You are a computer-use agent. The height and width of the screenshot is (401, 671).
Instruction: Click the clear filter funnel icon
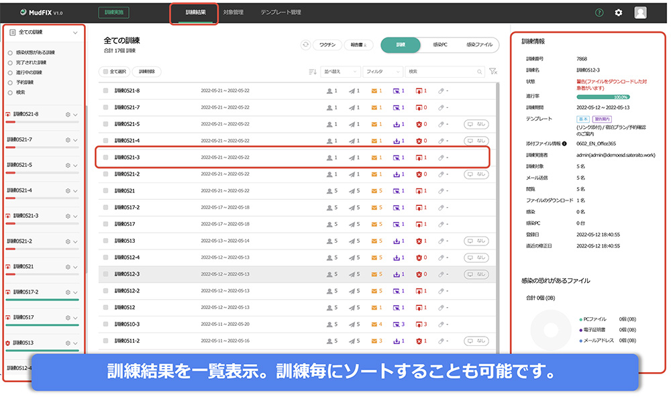click(x=493, y=71)
